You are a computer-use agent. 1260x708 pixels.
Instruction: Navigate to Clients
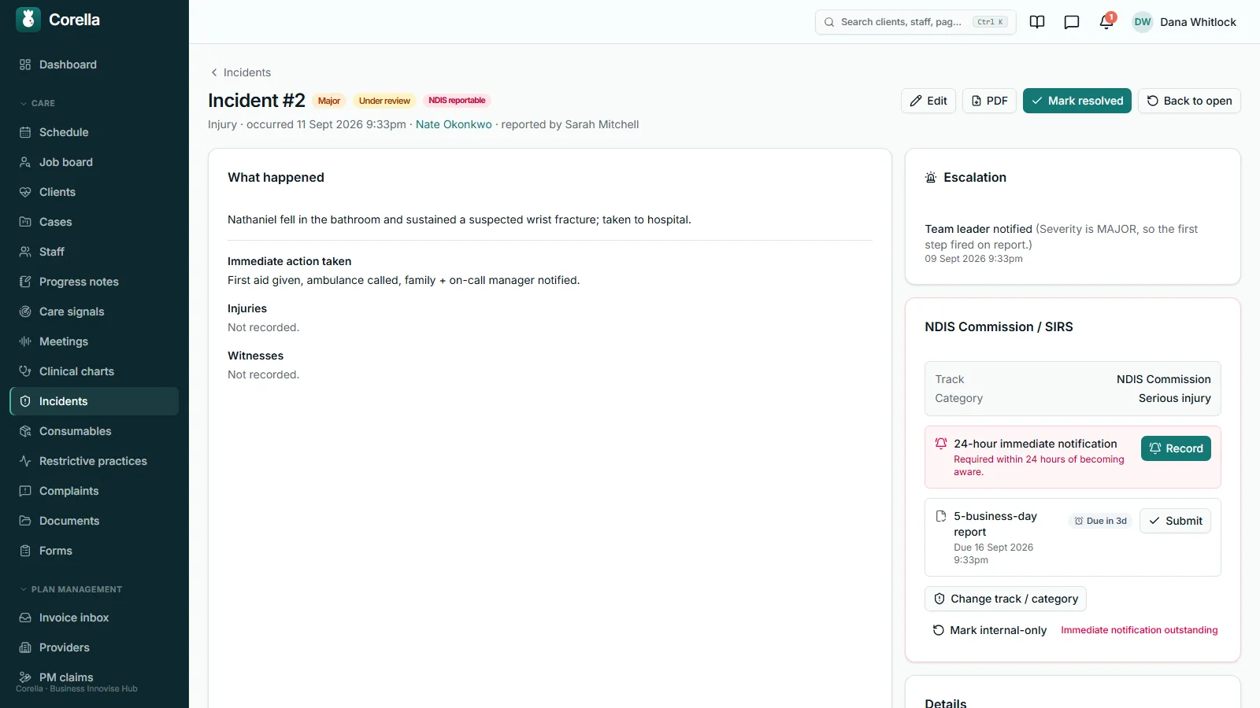coord(94,192)
